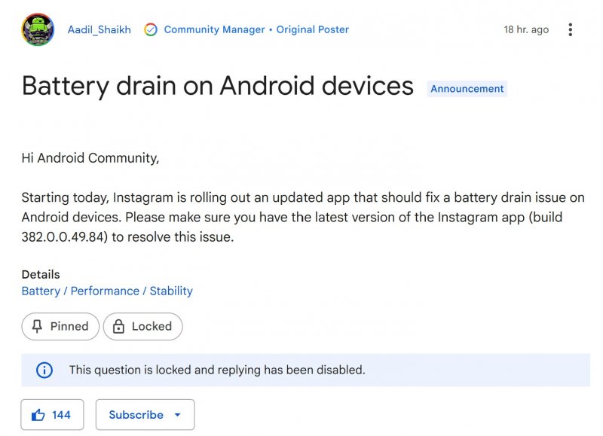Click the Community Manager label
This screenshot has width=603, height=436.
[x=214, y=30]
